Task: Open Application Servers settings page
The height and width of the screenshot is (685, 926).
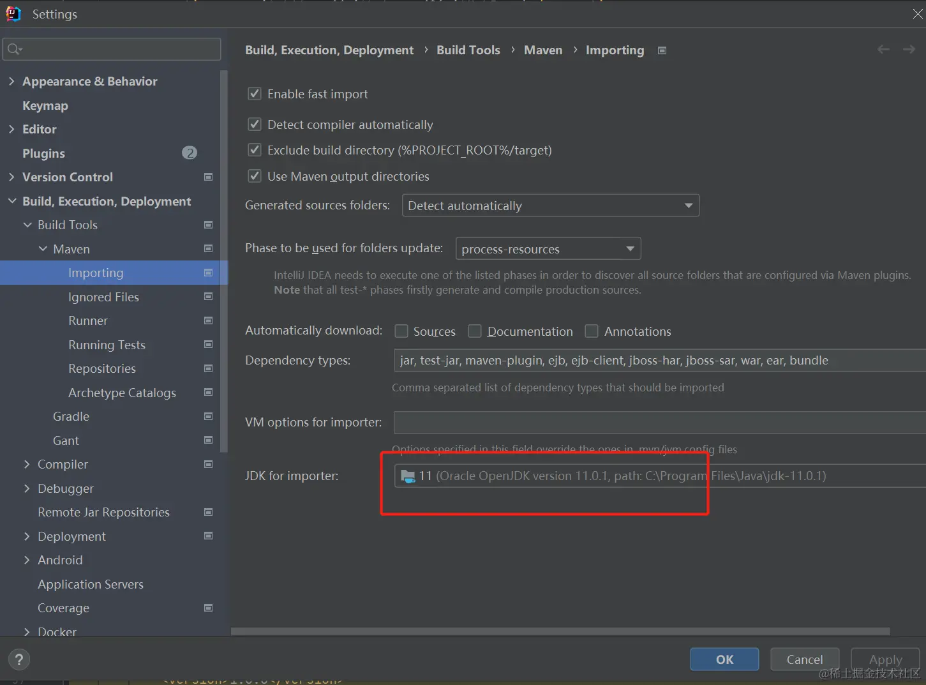Action: point(91,584)
